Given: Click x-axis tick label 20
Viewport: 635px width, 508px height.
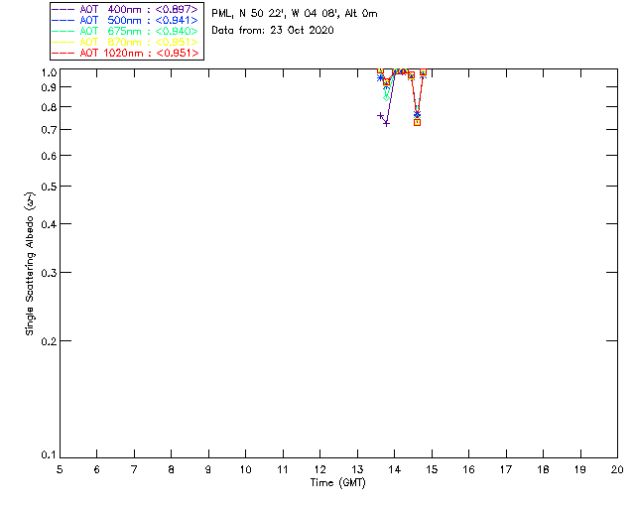Looking at the screenshot, I should tap(617, 469).
